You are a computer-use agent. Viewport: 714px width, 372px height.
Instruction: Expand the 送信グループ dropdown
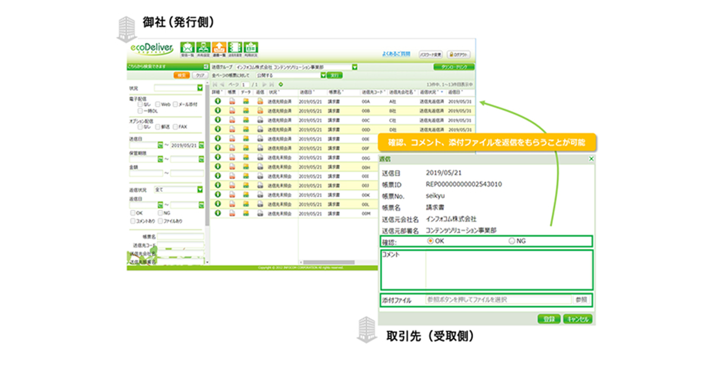(x=354, y=67)
